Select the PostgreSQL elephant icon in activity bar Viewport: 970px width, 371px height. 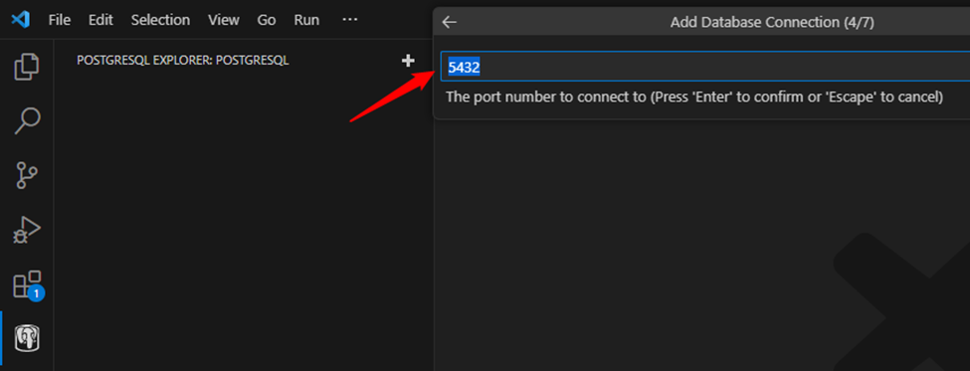pyautogui.click(x=27, y=339)
